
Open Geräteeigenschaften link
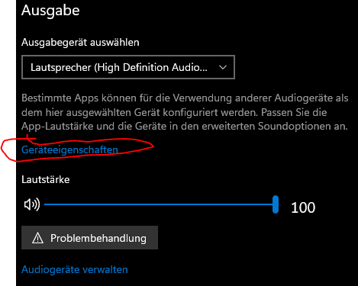(x=69, y=149)
